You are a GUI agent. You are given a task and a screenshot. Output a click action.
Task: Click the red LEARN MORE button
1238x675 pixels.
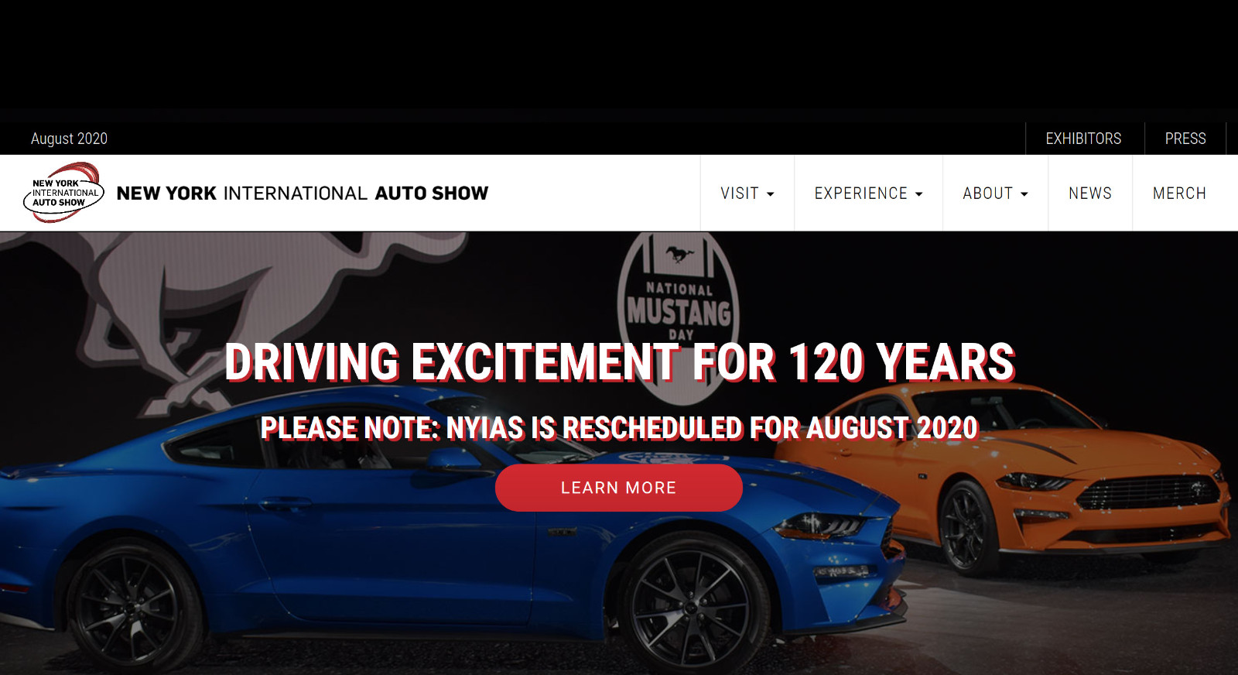coord(619,488)
